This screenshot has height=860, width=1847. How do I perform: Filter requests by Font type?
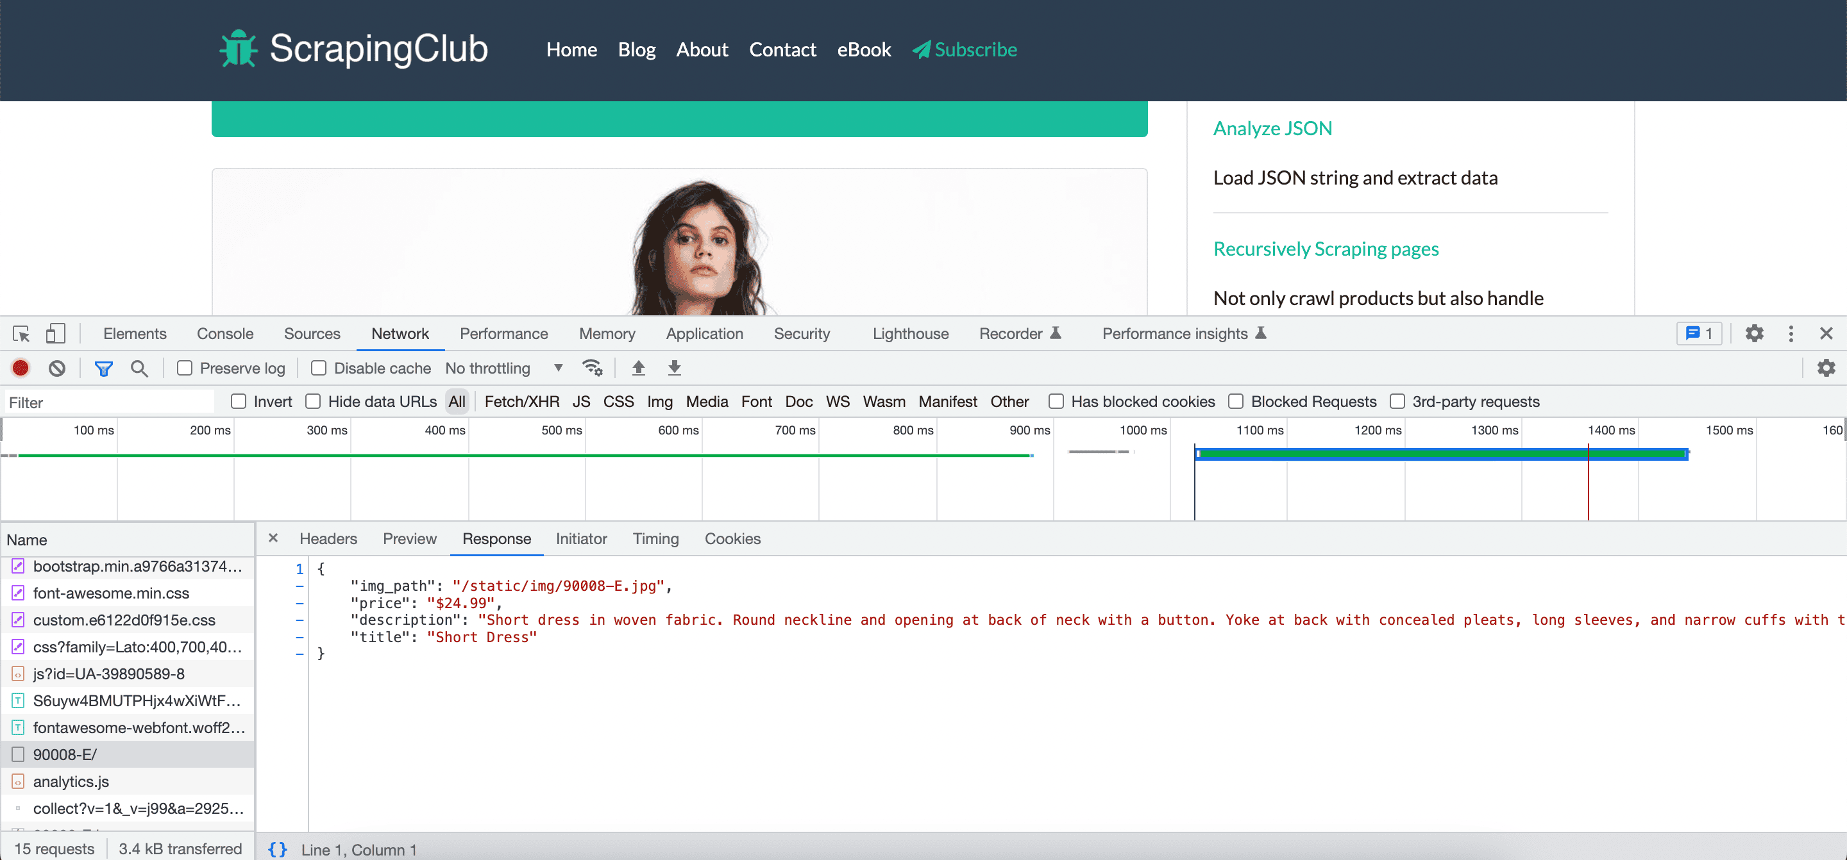pos(757,401)
